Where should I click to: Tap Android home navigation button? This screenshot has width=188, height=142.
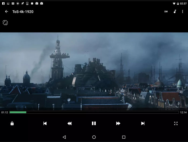(94, 137)
